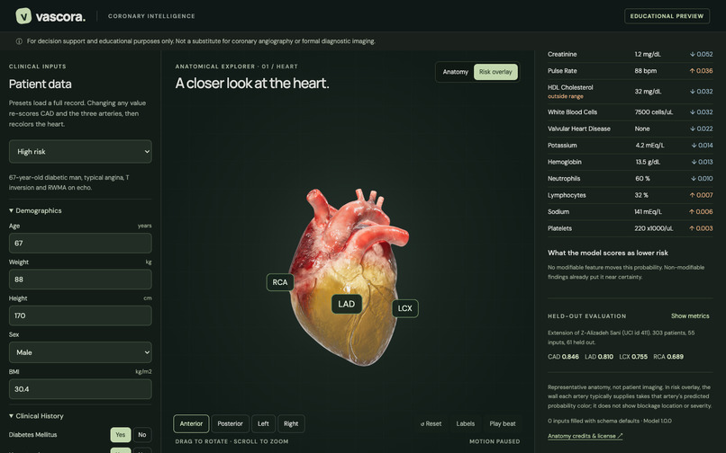The height and width of the screenshot is (453, 726).
Task: Click 'What the model scores as lower risk' heading
Action: 607,253
